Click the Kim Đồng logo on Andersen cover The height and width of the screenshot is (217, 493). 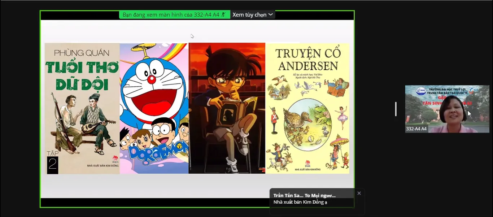(307, 162)
